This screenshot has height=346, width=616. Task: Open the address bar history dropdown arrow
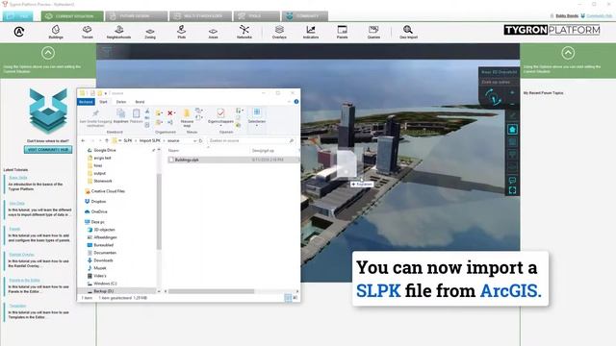point(194,140)
